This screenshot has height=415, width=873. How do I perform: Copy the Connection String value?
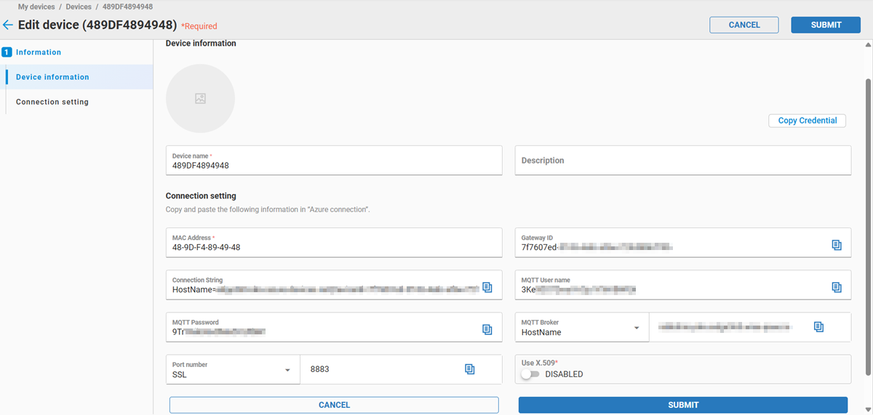point(487,287)
